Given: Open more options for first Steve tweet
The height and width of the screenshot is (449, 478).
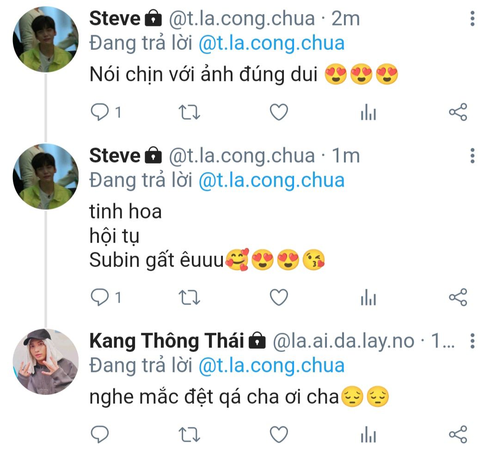Looking at the screenshot, I should [x=472, y=18].
